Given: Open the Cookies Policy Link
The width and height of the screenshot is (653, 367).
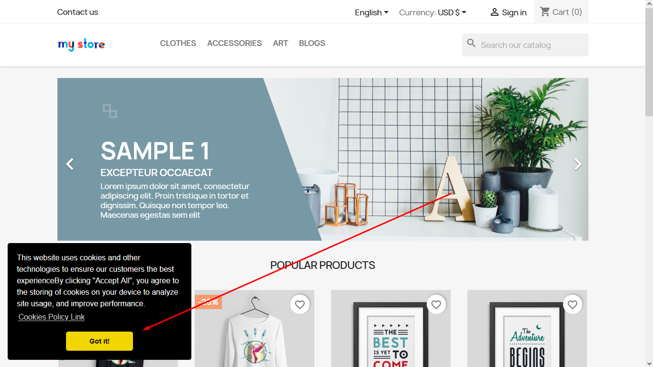Looking at the screenshot, I should (52, 317).
